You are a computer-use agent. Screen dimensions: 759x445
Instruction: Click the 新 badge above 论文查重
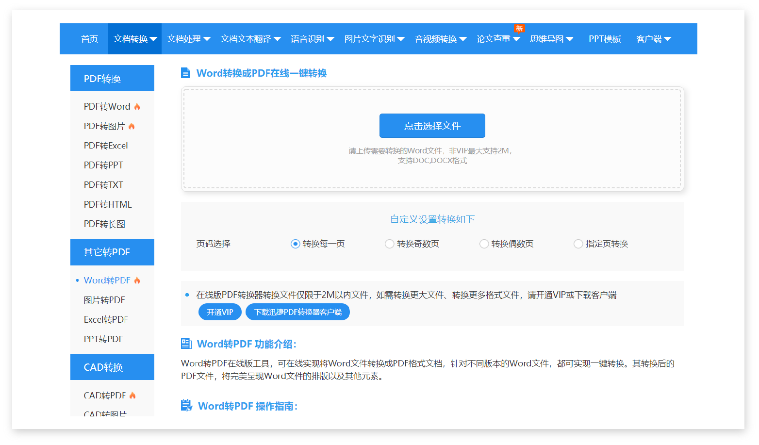(519, 28)
